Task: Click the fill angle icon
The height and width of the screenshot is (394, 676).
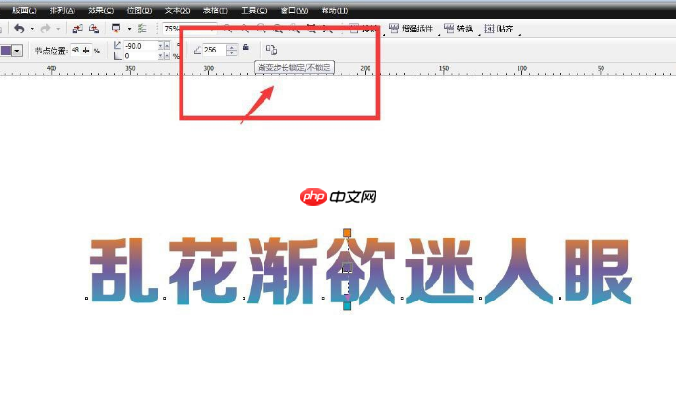Action: coord(117,45)
